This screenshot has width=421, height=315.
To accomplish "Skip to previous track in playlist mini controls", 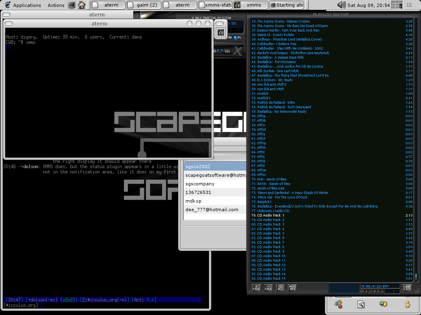I will point(363,292).
